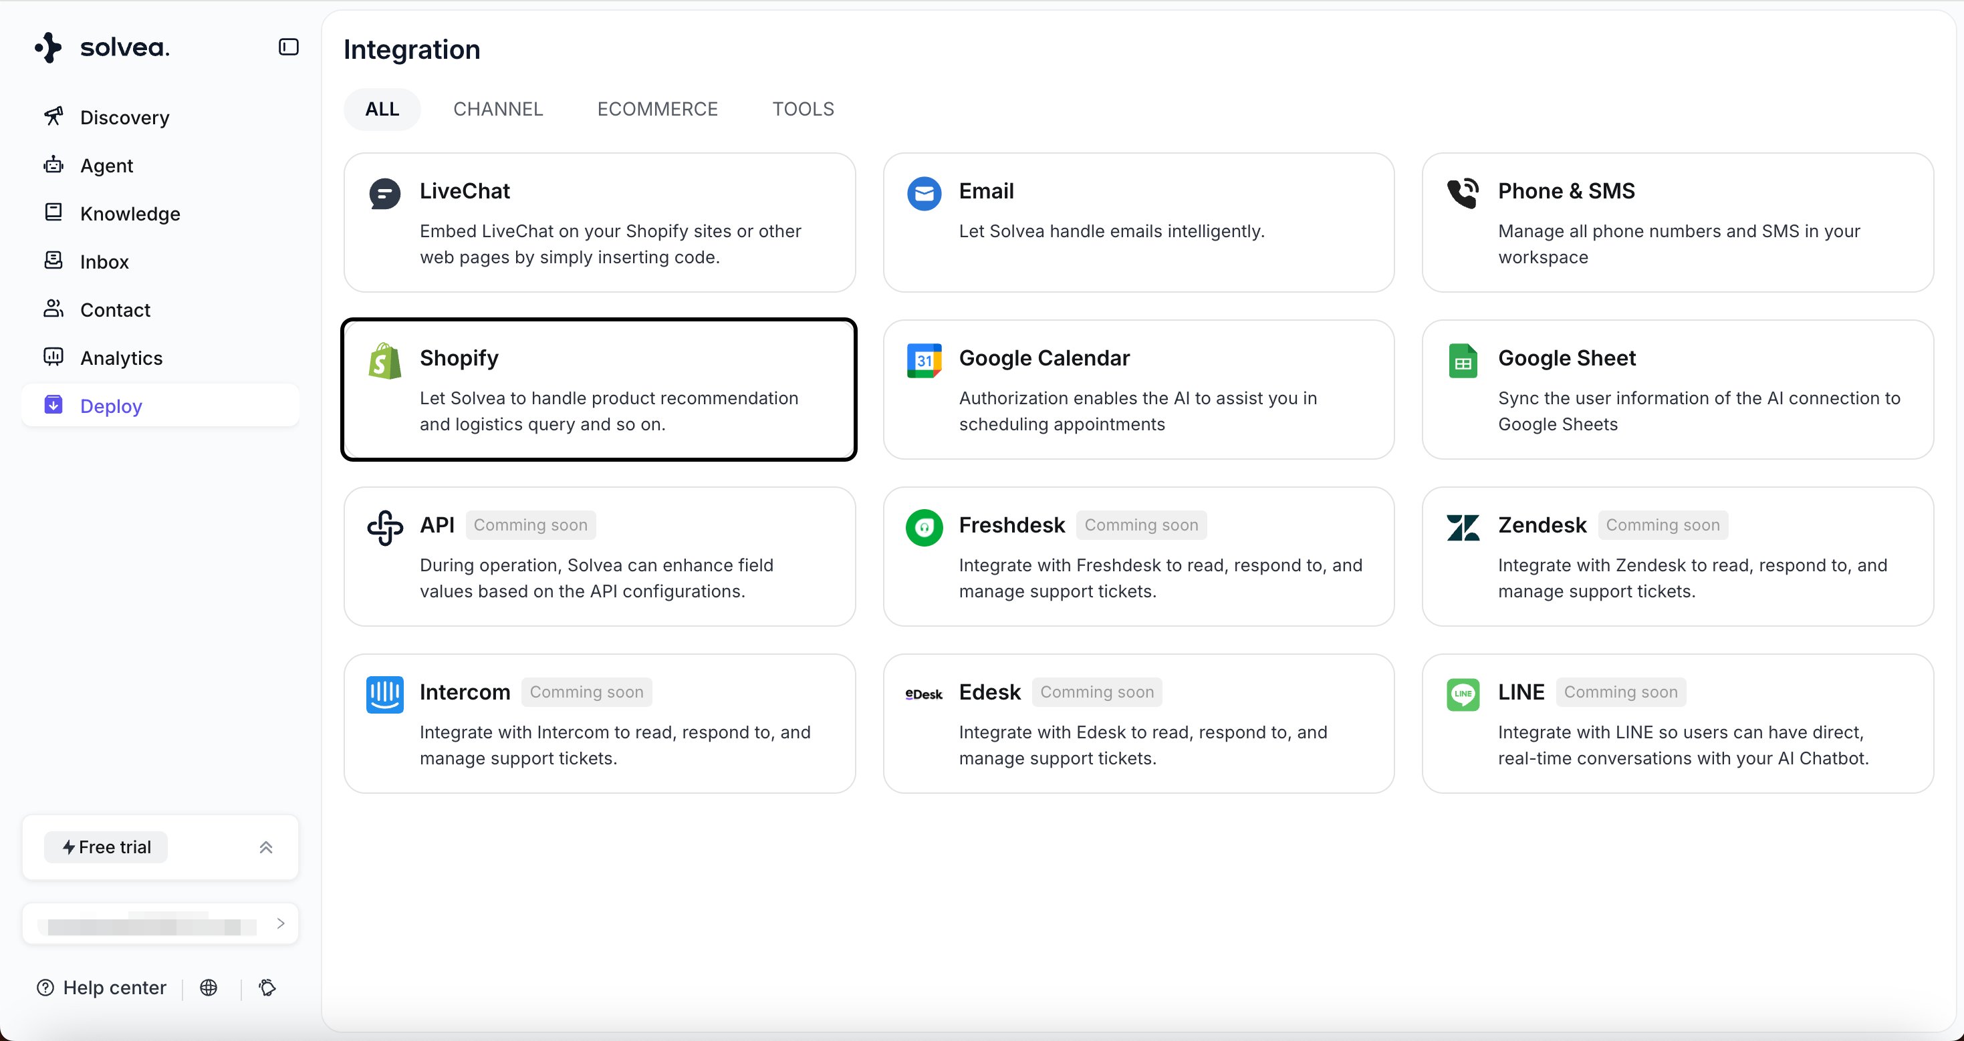Click the Comming soon badge beside LINE
1964x1041 pixels.
click(1621, 691)
